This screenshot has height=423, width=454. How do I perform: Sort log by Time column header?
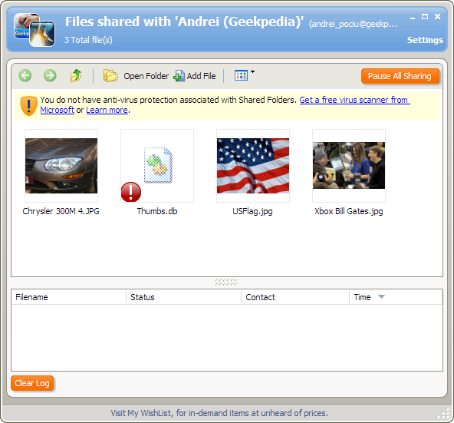click(x=396, y=297)
